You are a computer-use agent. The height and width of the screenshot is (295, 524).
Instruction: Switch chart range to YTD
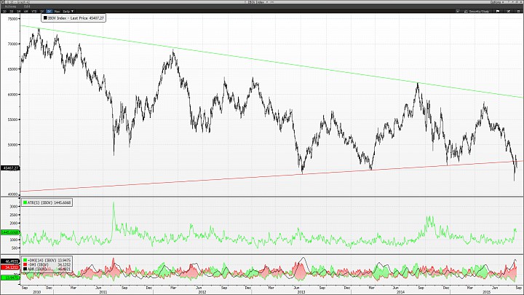34,12
